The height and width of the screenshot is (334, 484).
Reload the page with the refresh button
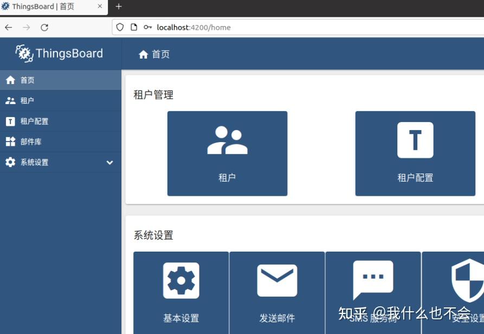[x=44, y=27]
